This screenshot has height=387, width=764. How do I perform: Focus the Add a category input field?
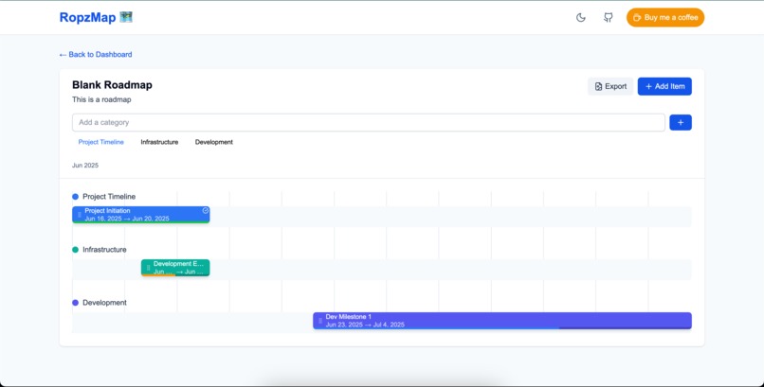(369, 122)
